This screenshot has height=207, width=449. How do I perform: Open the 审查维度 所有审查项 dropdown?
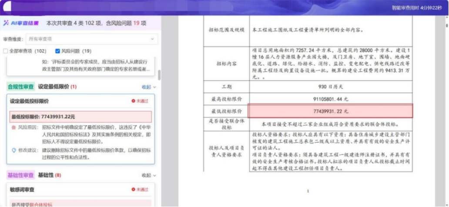(92, 39)
